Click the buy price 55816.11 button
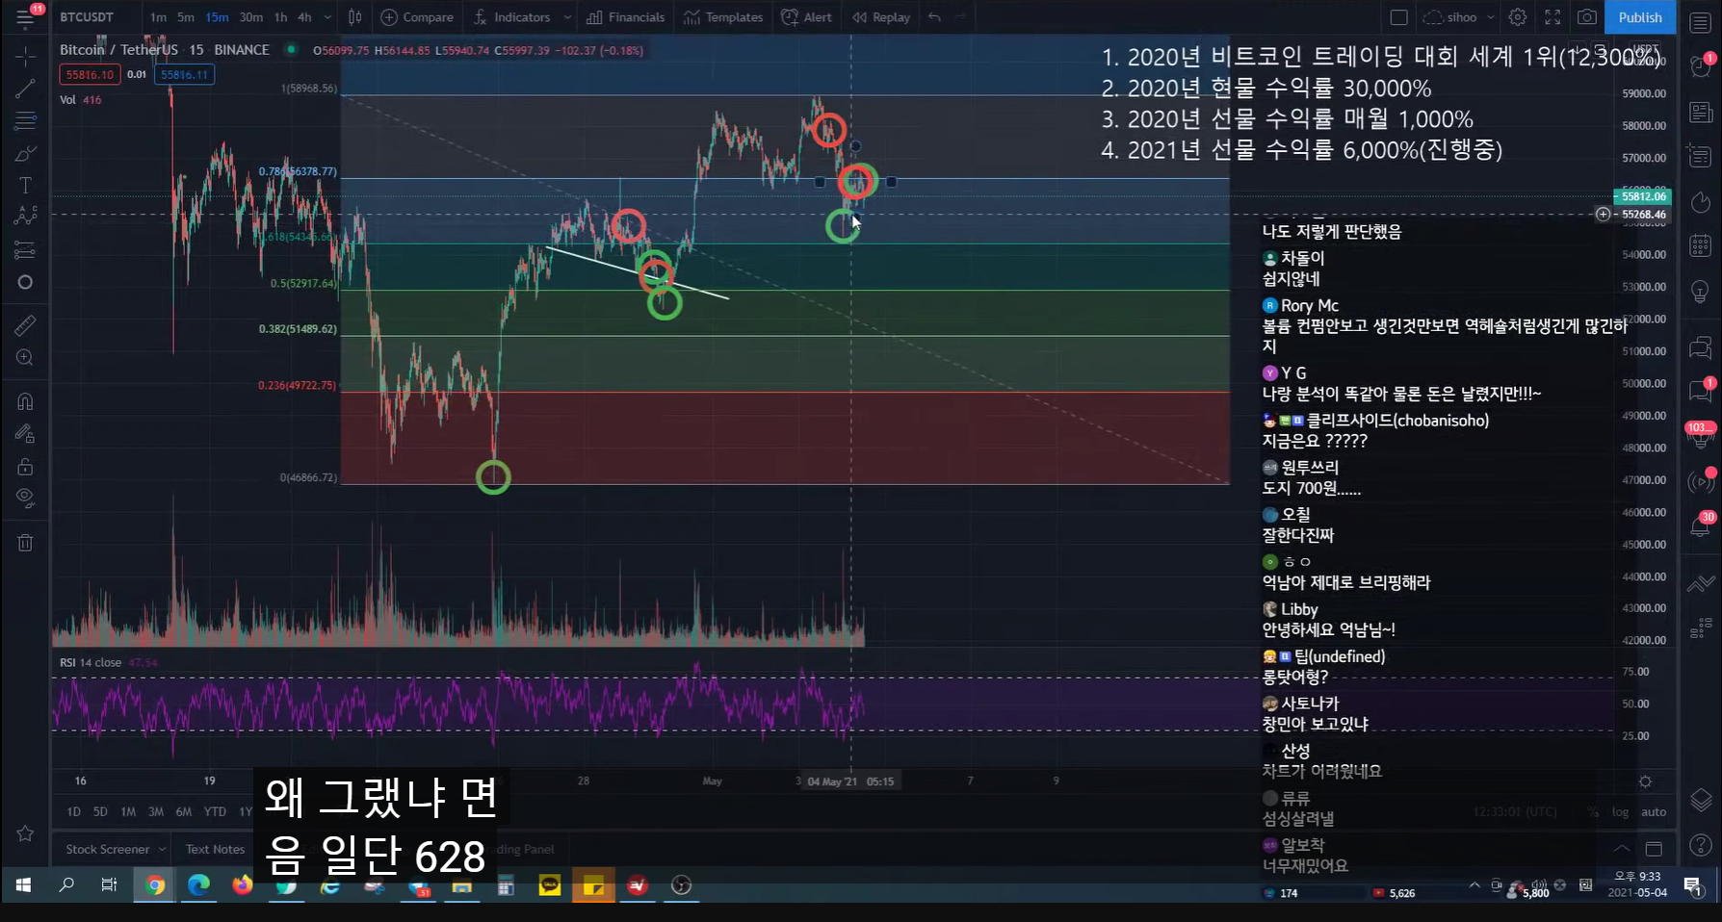Screen dimensions: 1722x922 (x=184, y=74)
